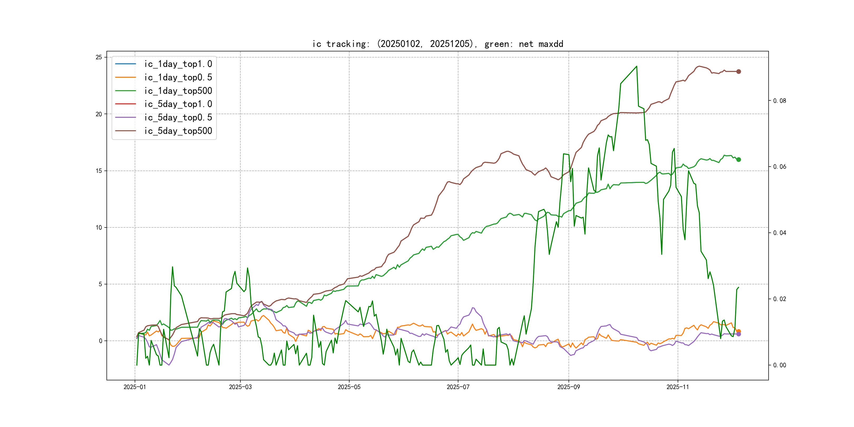The height and width of the screenshot is (427, 854).
Task: Click the 2025-07 x-axis tick label
Action: (458, 387)
